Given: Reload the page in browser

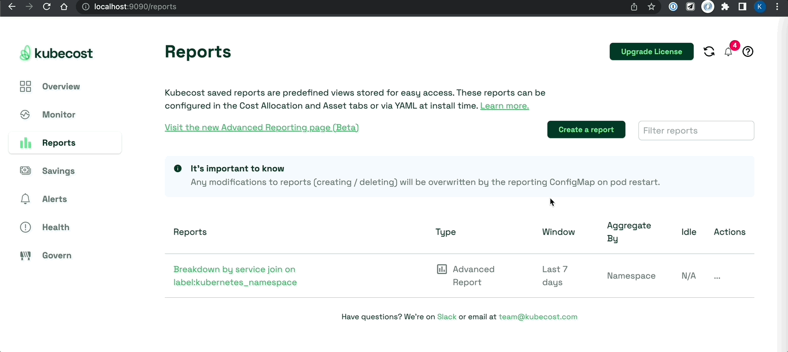Looking at the screenshot, I should tap(47, 6).
